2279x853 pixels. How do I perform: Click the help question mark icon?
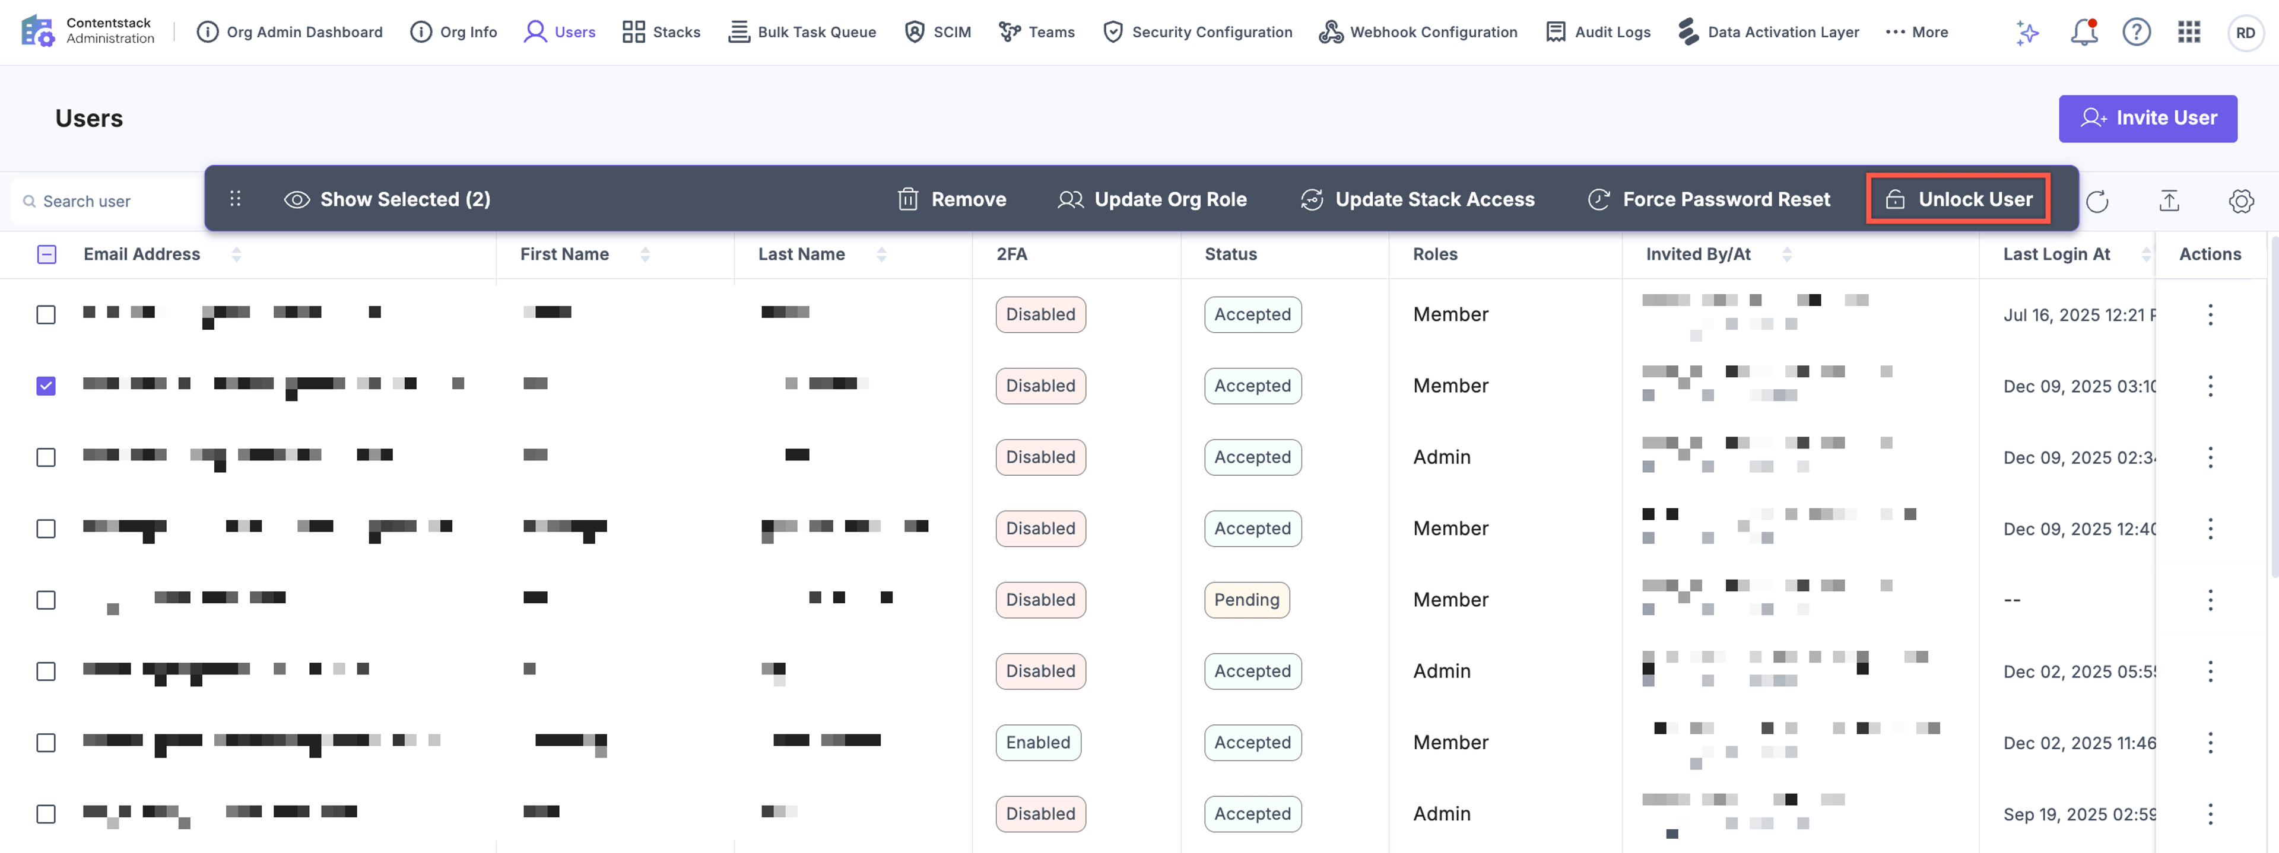coord(2136,33)
